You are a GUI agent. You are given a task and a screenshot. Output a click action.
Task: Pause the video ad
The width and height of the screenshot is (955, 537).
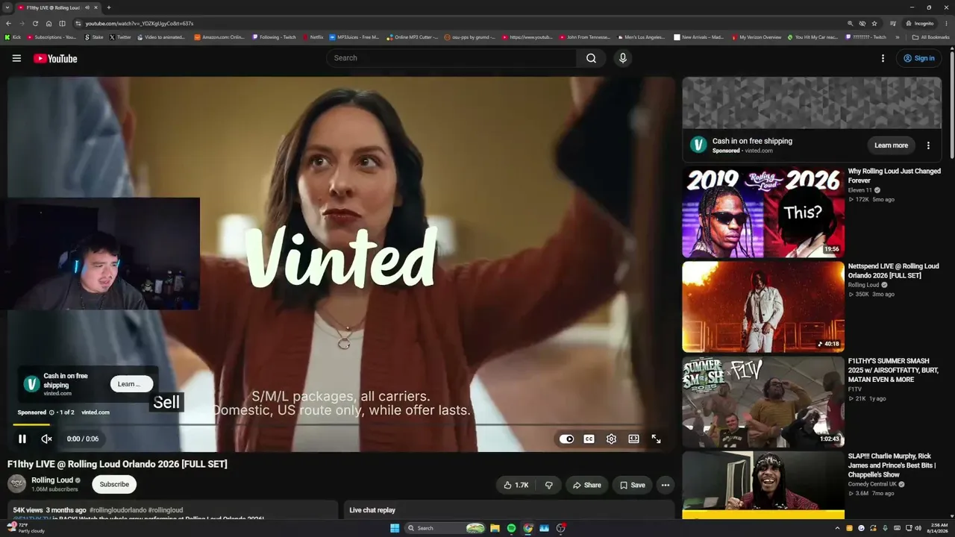22,439
